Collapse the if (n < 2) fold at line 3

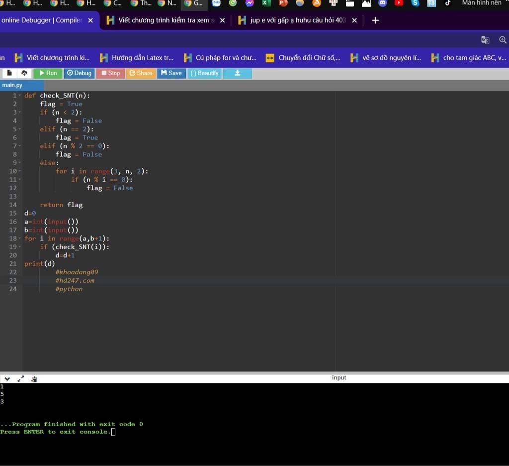(x=19, y=112)
